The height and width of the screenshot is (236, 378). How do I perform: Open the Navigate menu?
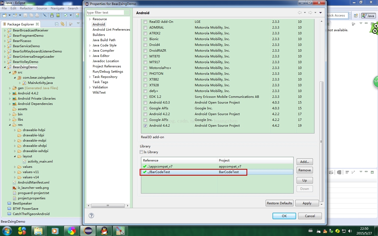pyautogui.click(x=57, y=8)
